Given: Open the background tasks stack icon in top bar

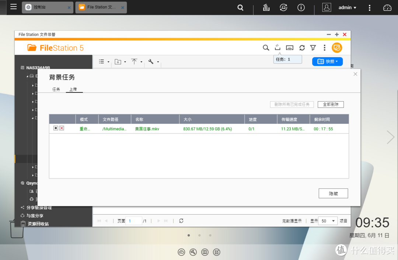Looking at the screenshot, I should coord(266,8).
